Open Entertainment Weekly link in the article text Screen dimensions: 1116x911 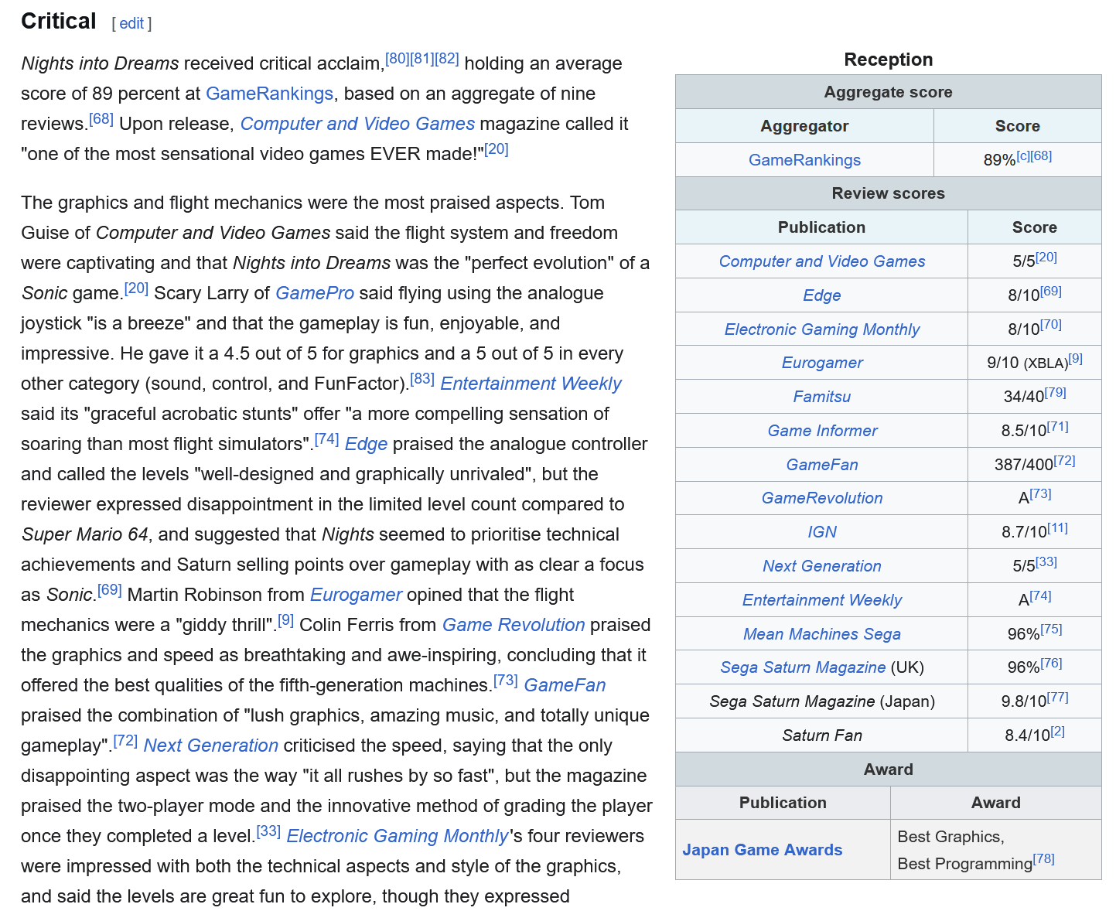pos(531,384)
